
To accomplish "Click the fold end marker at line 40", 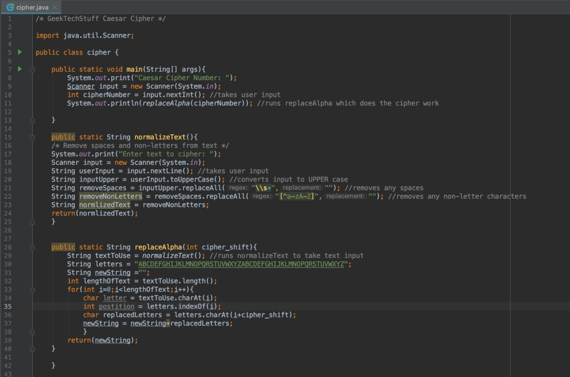I will tap(32, 349).
